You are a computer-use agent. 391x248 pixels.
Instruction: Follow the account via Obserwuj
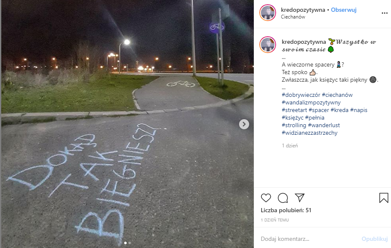coord(343,10)
